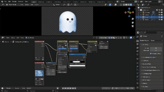Open the Render menu
This screenshot has height=92, width=164.
14,2
